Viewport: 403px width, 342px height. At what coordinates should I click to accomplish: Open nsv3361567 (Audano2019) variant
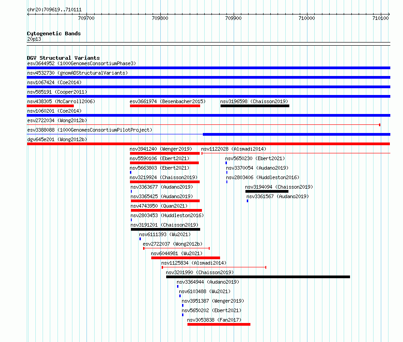(x=278, y=196)
